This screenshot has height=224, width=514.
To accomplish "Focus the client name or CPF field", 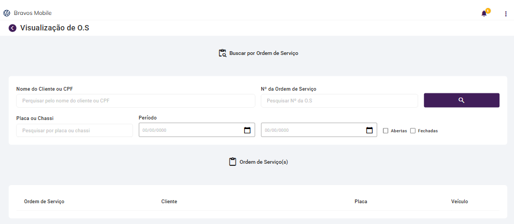I will coord(135,101).
